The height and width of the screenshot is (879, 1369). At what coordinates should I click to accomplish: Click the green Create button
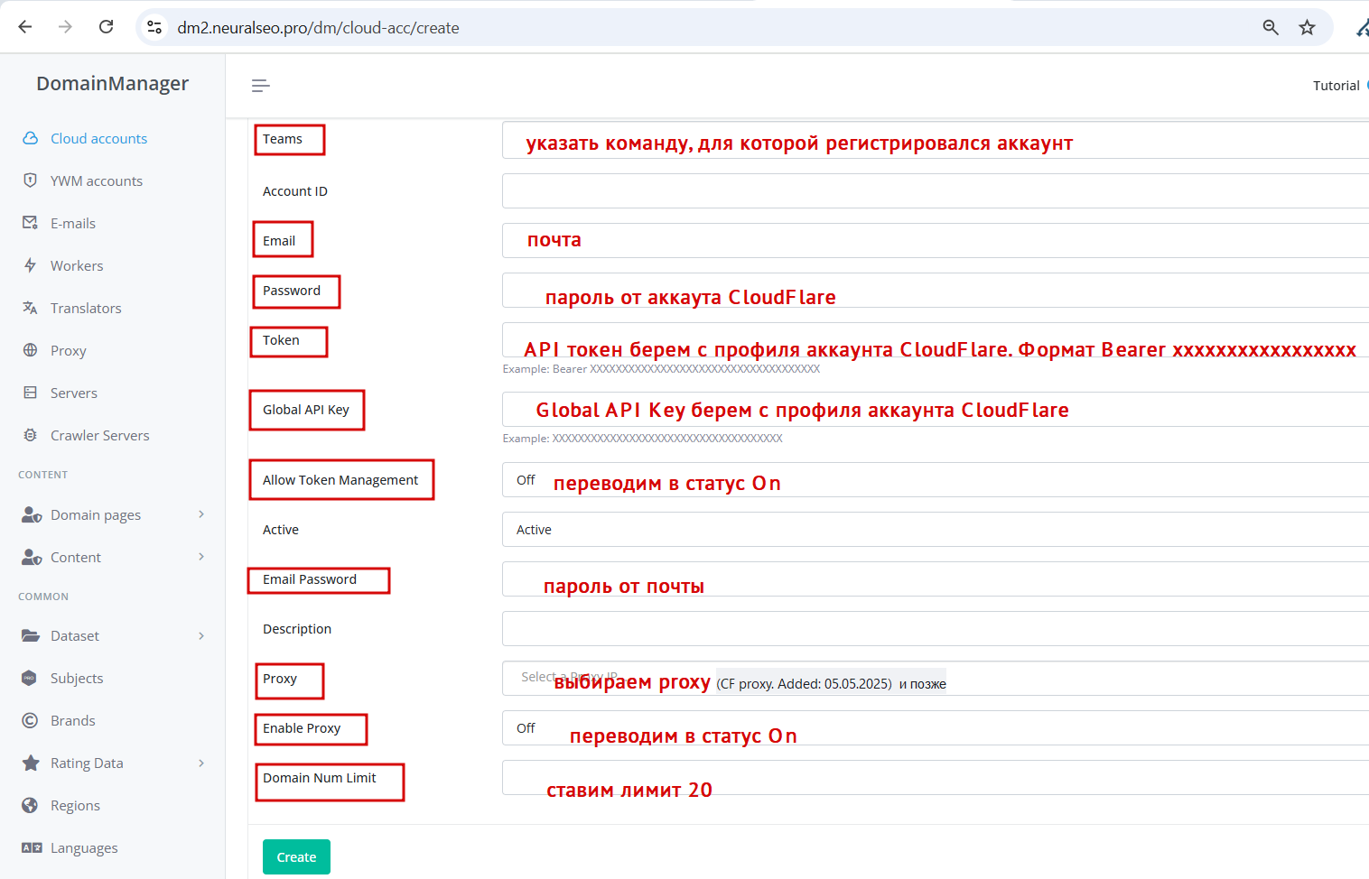click(x=296, y=857)
